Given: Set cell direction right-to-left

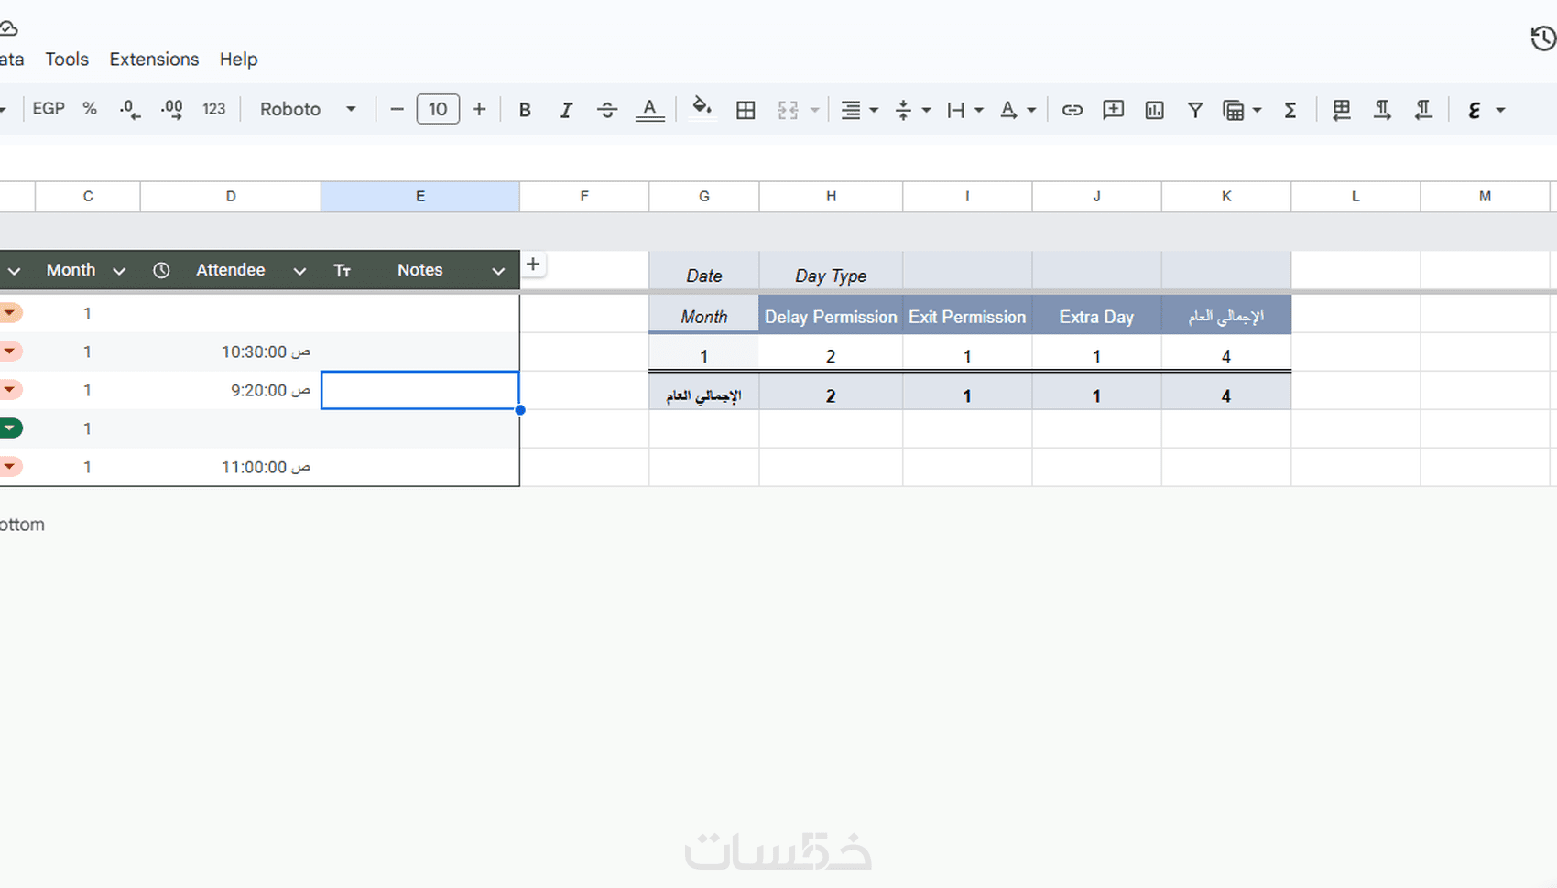Looking at the screenshot, I should (1422, 110).
